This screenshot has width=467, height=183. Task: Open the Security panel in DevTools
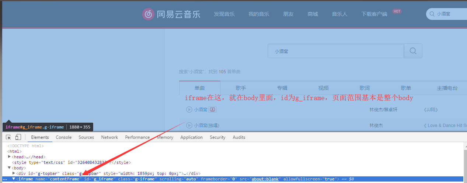pyautogui.click(x=217, y=137)
